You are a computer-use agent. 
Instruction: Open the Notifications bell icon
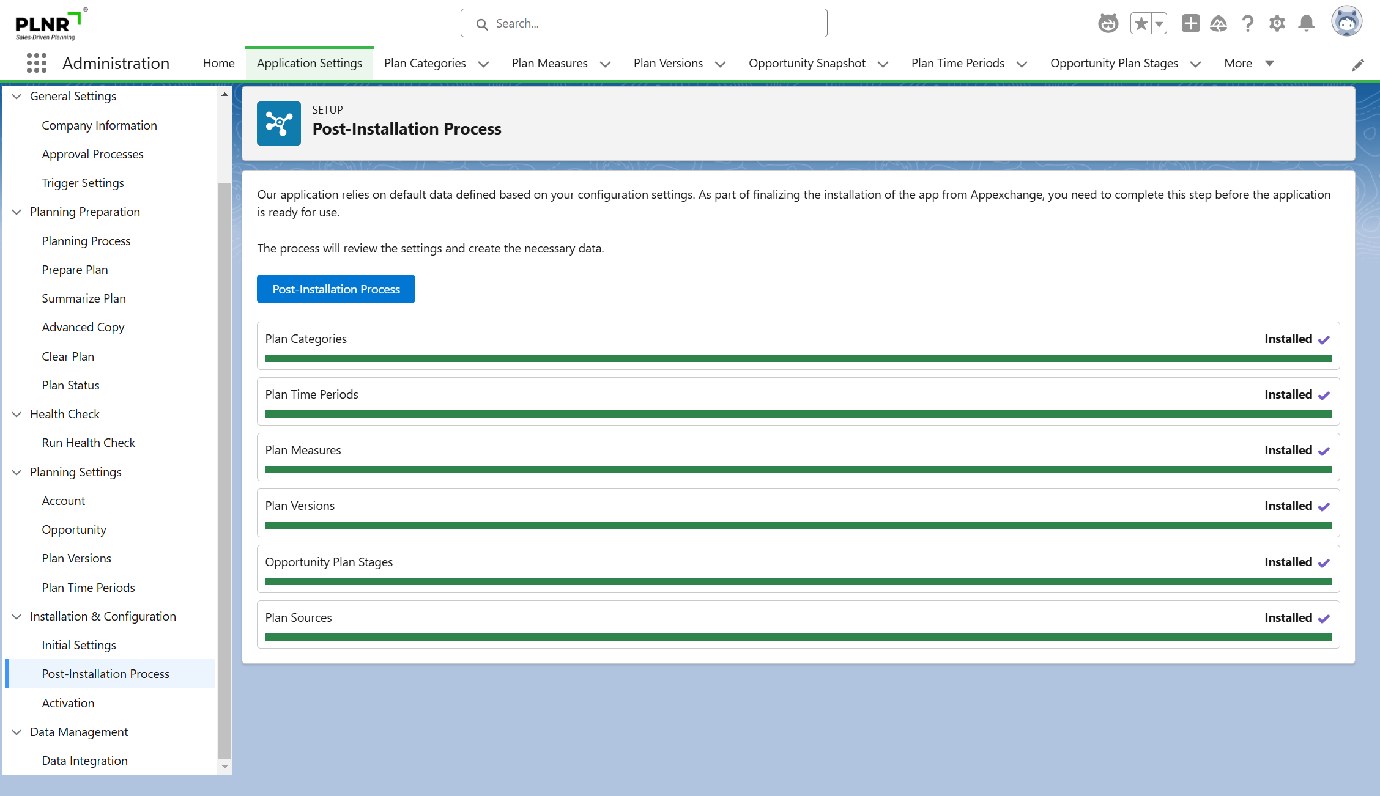click(x=1307, y=24)
